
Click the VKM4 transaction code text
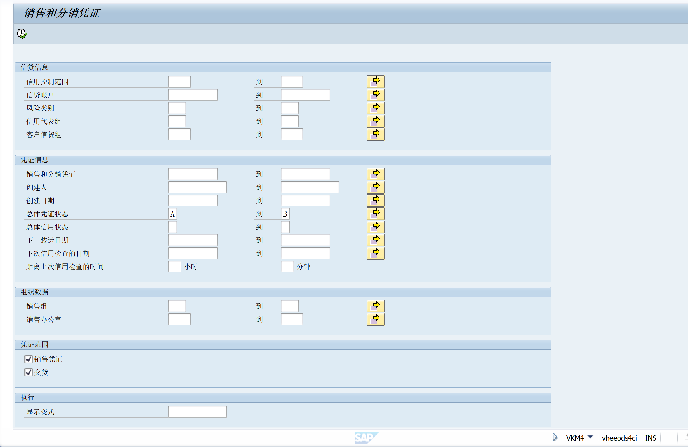575,438
